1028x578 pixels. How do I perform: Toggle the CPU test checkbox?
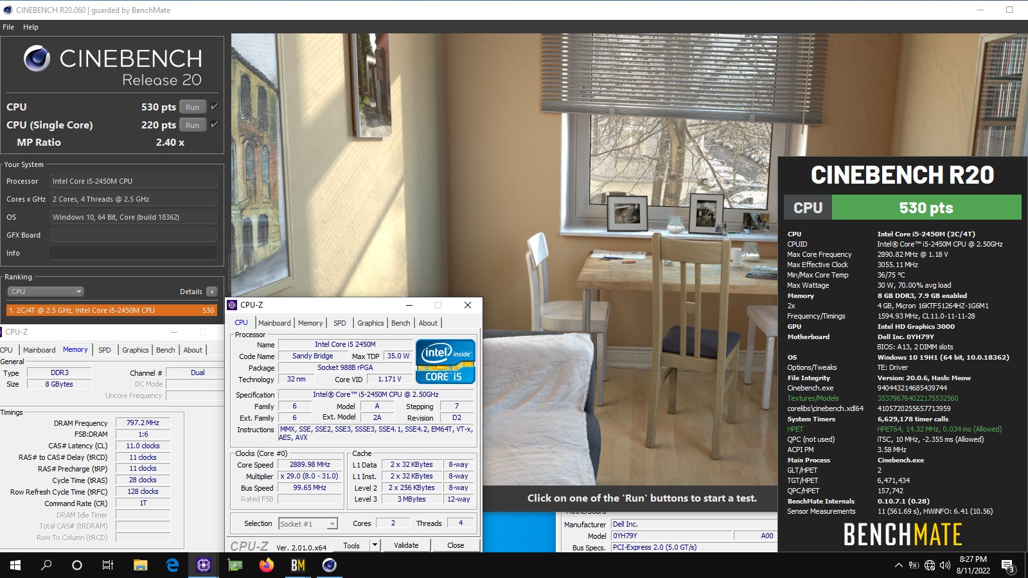click(x=215, y=107)
